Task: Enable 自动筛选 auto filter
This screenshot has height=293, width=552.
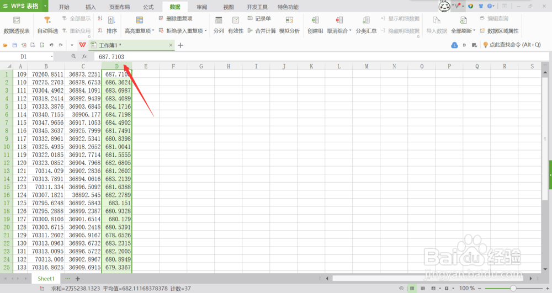Action: click(47, 25)
